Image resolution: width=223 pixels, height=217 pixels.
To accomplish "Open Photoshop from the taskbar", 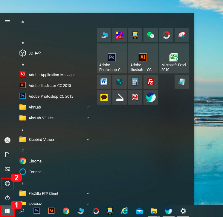I will [x=37, y=211].
